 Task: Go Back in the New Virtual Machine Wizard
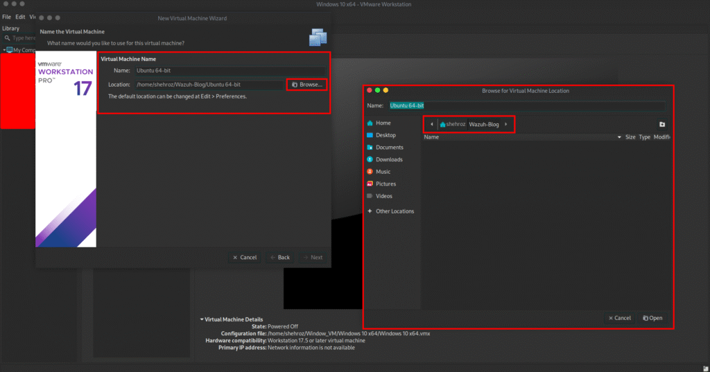click(280, 258)
